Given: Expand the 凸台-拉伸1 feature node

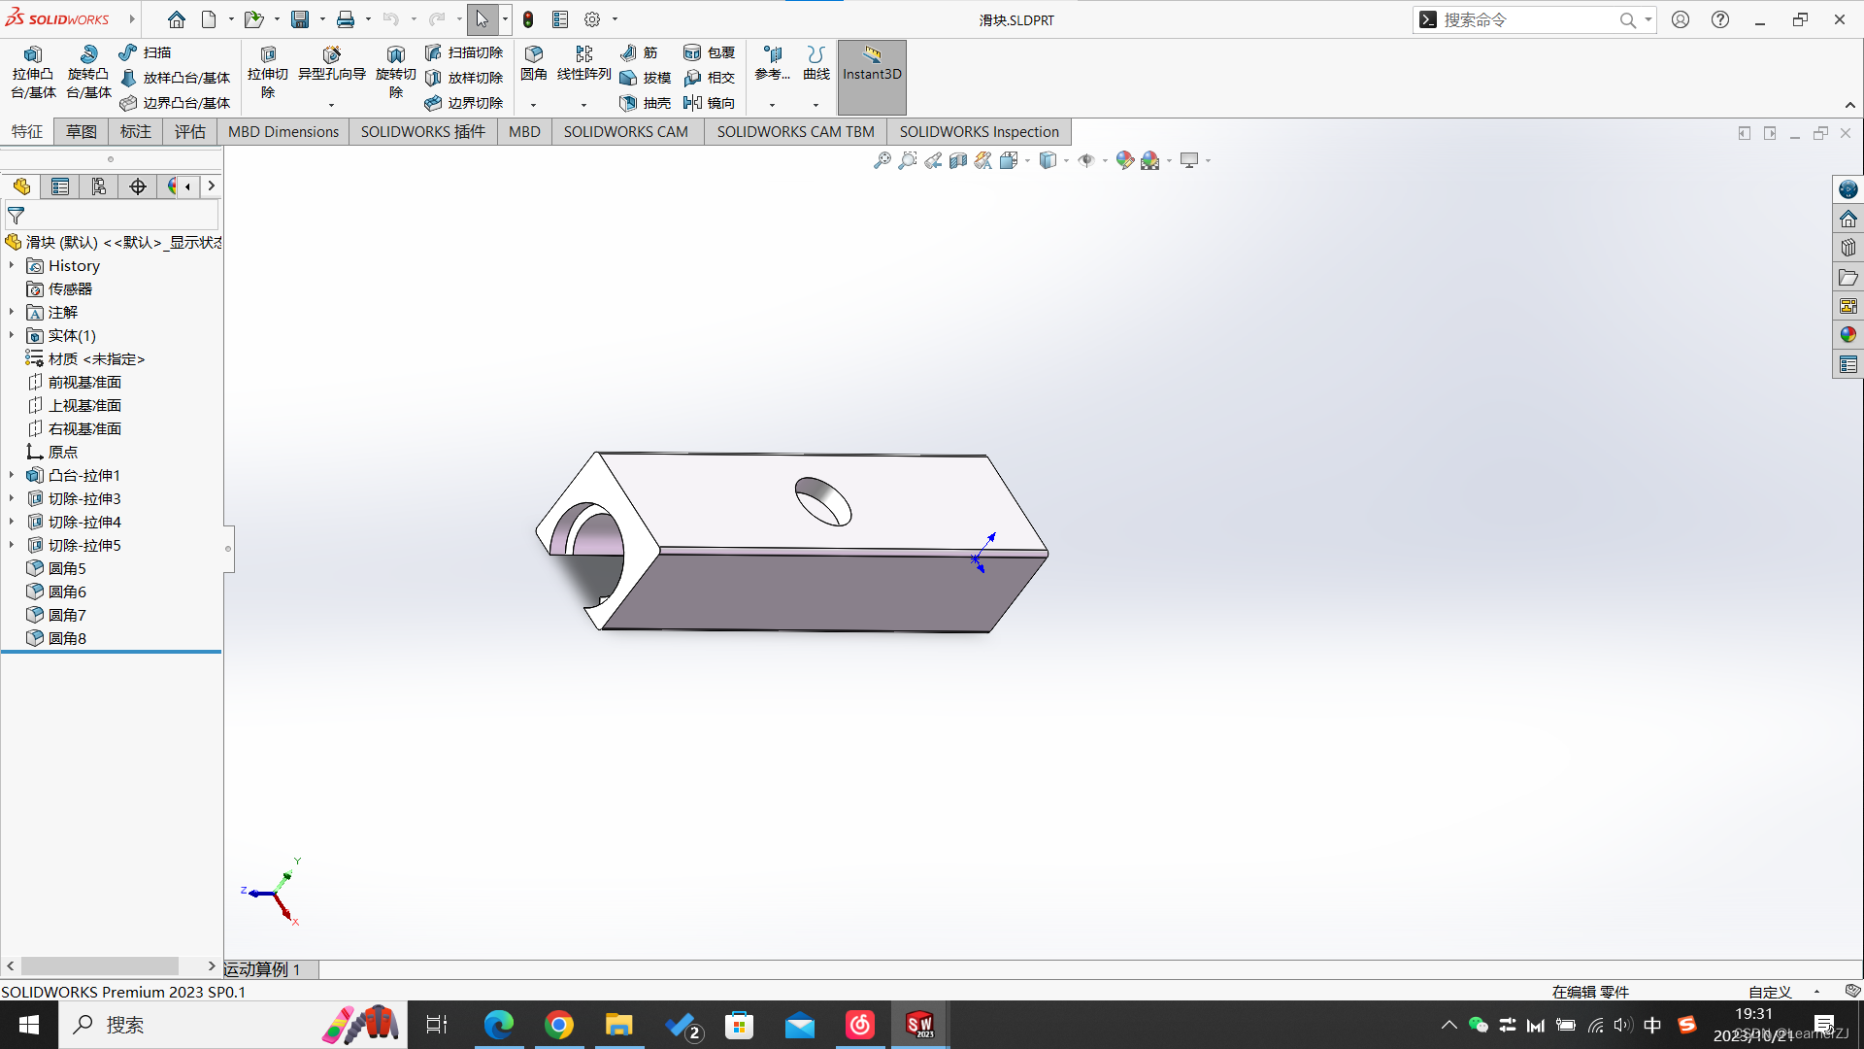Looking at the screenshot, I should (12, 475).
